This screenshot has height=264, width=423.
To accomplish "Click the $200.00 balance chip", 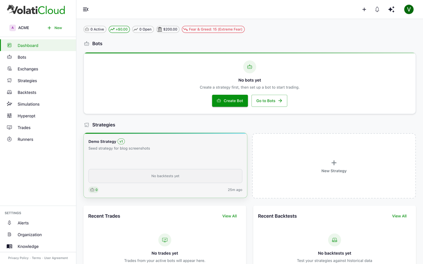I will point(168,29).
